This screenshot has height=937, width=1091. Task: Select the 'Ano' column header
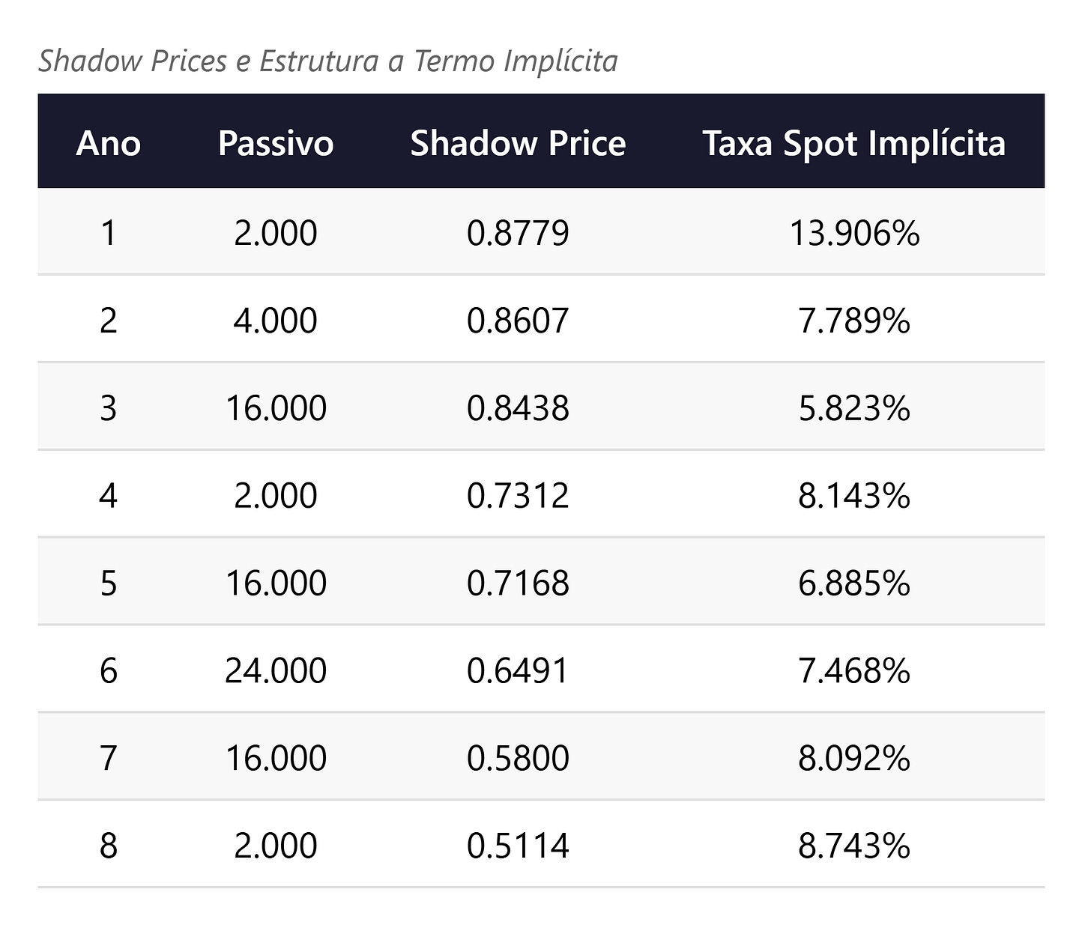[x=109, y=142]
